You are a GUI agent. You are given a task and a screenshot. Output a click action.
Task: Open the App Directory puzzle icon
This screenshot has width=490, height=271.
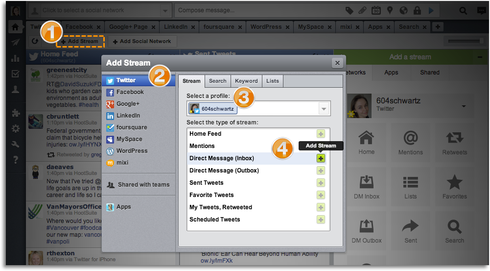pyautogui.click(x=15, y=113)
